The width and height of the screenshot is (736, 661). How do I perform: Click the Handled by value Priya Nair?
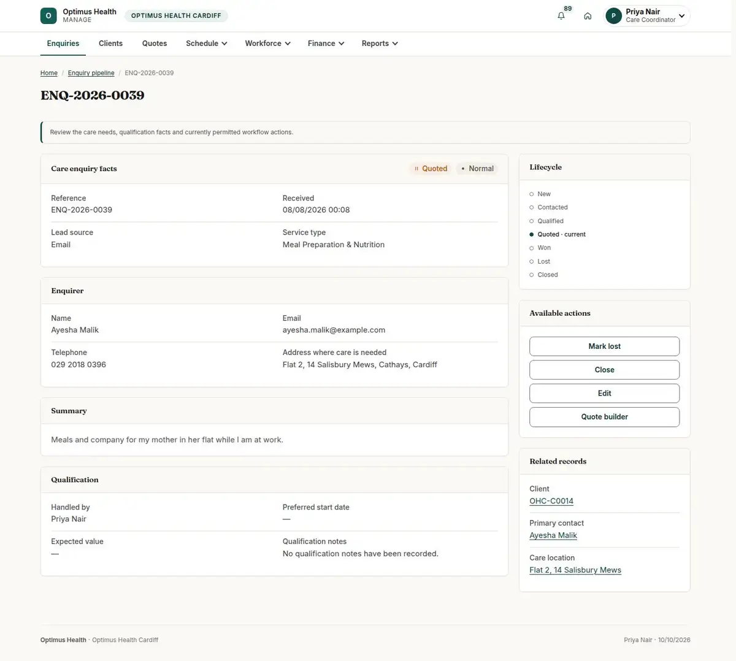click(x=69, y=519)
